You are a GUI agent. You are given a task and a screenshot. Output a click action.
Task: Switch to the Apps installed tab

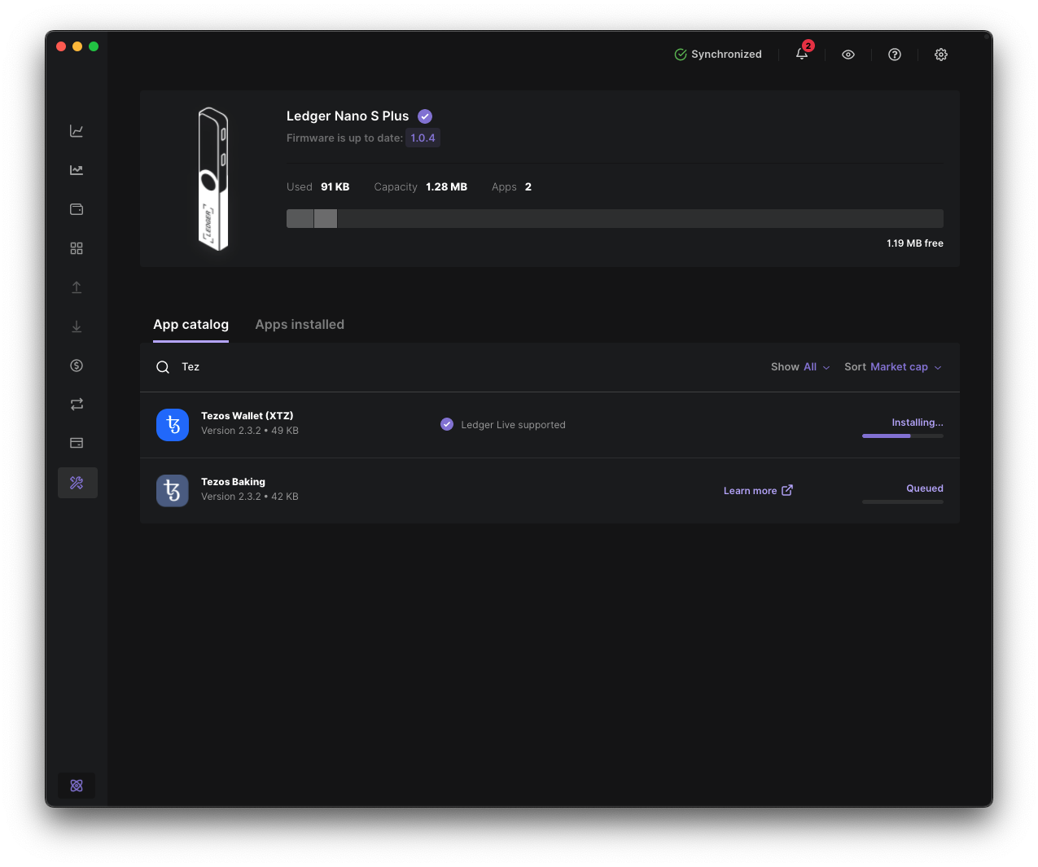300,324
